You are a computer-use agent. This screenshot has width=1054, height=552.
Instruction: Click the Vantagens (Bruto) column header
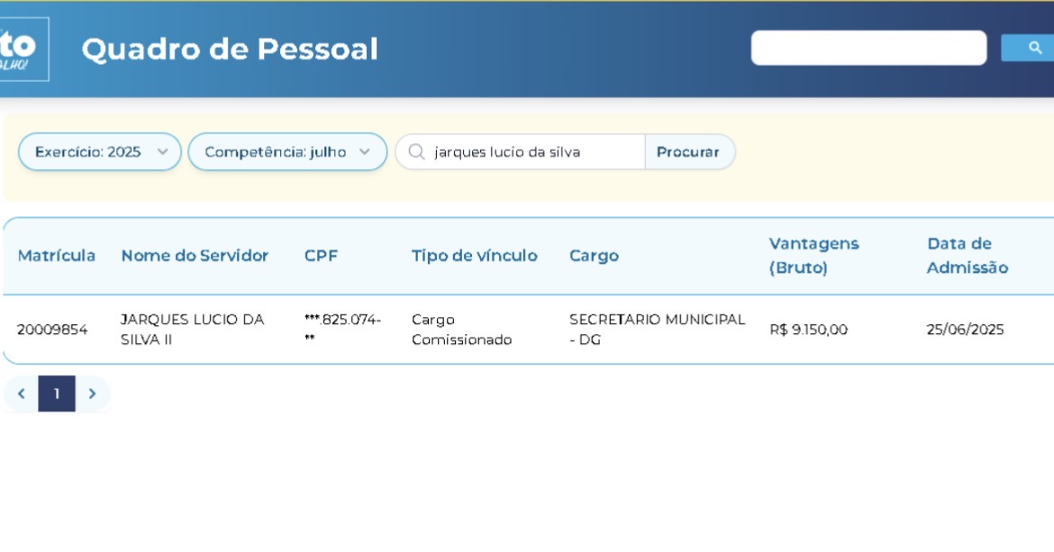point(814,255)
